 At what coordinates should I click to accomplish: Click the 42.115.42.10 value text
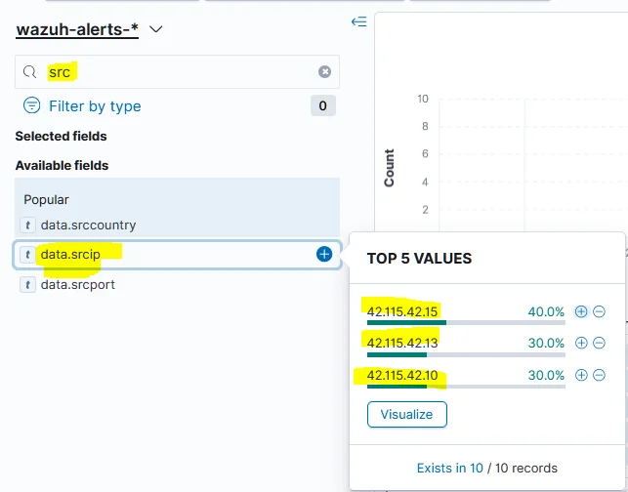tap(402, 375)
